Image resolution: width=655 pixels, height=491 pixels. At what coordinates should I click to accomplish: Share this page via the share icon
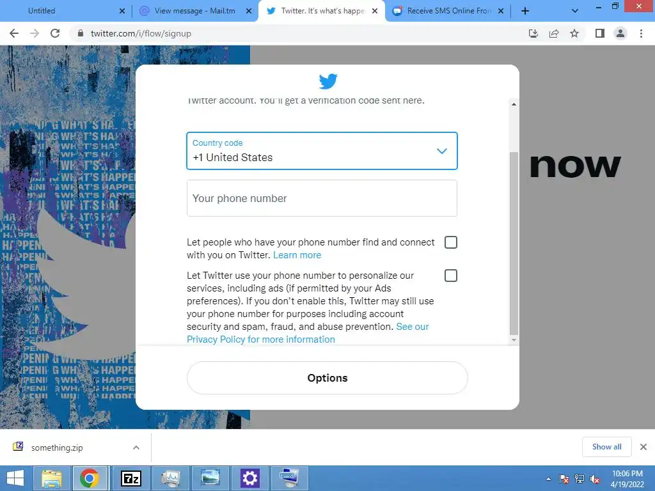(554, 33)
